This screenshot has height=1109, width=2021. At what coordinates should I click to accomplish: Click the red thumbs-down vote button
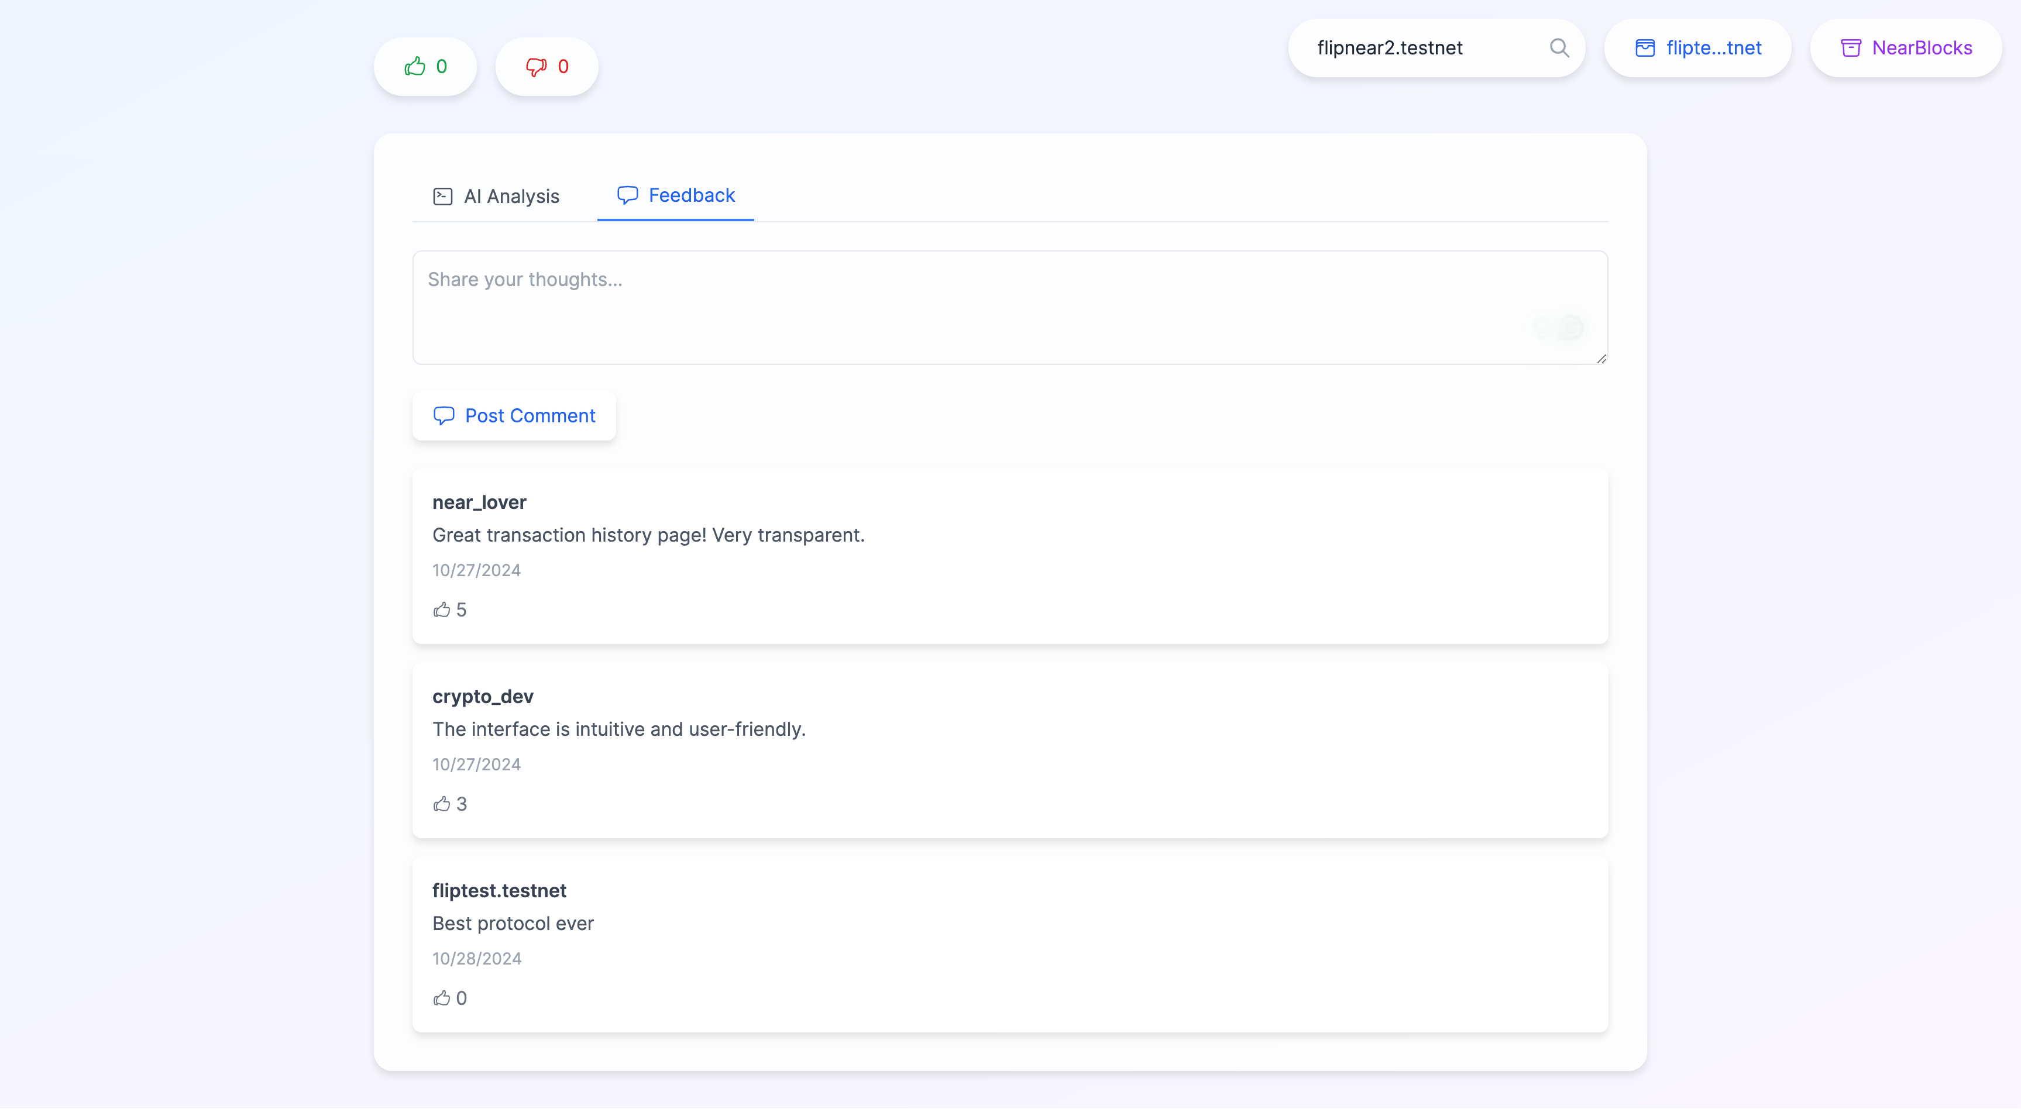click(x=546, y=67)
